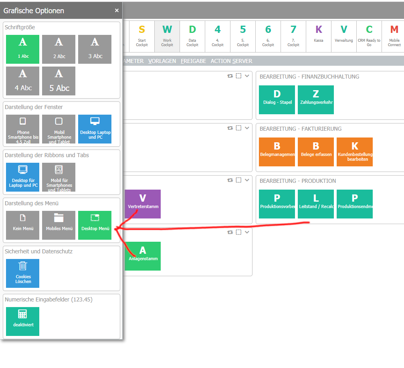Click the calculator tile labeled deaktiviert

pyautogui.click(x=22, y=321)
